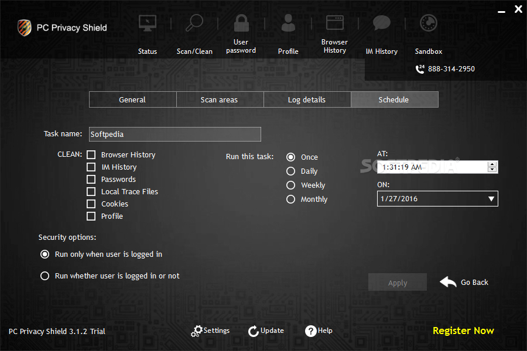Viewport: 527px width, 351px height.
Task: Click the User password navigation label
Action: (241, 46)
